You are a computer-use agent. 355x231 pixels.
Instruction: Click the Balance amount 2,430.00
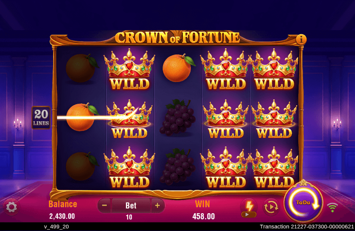[62, 216]
